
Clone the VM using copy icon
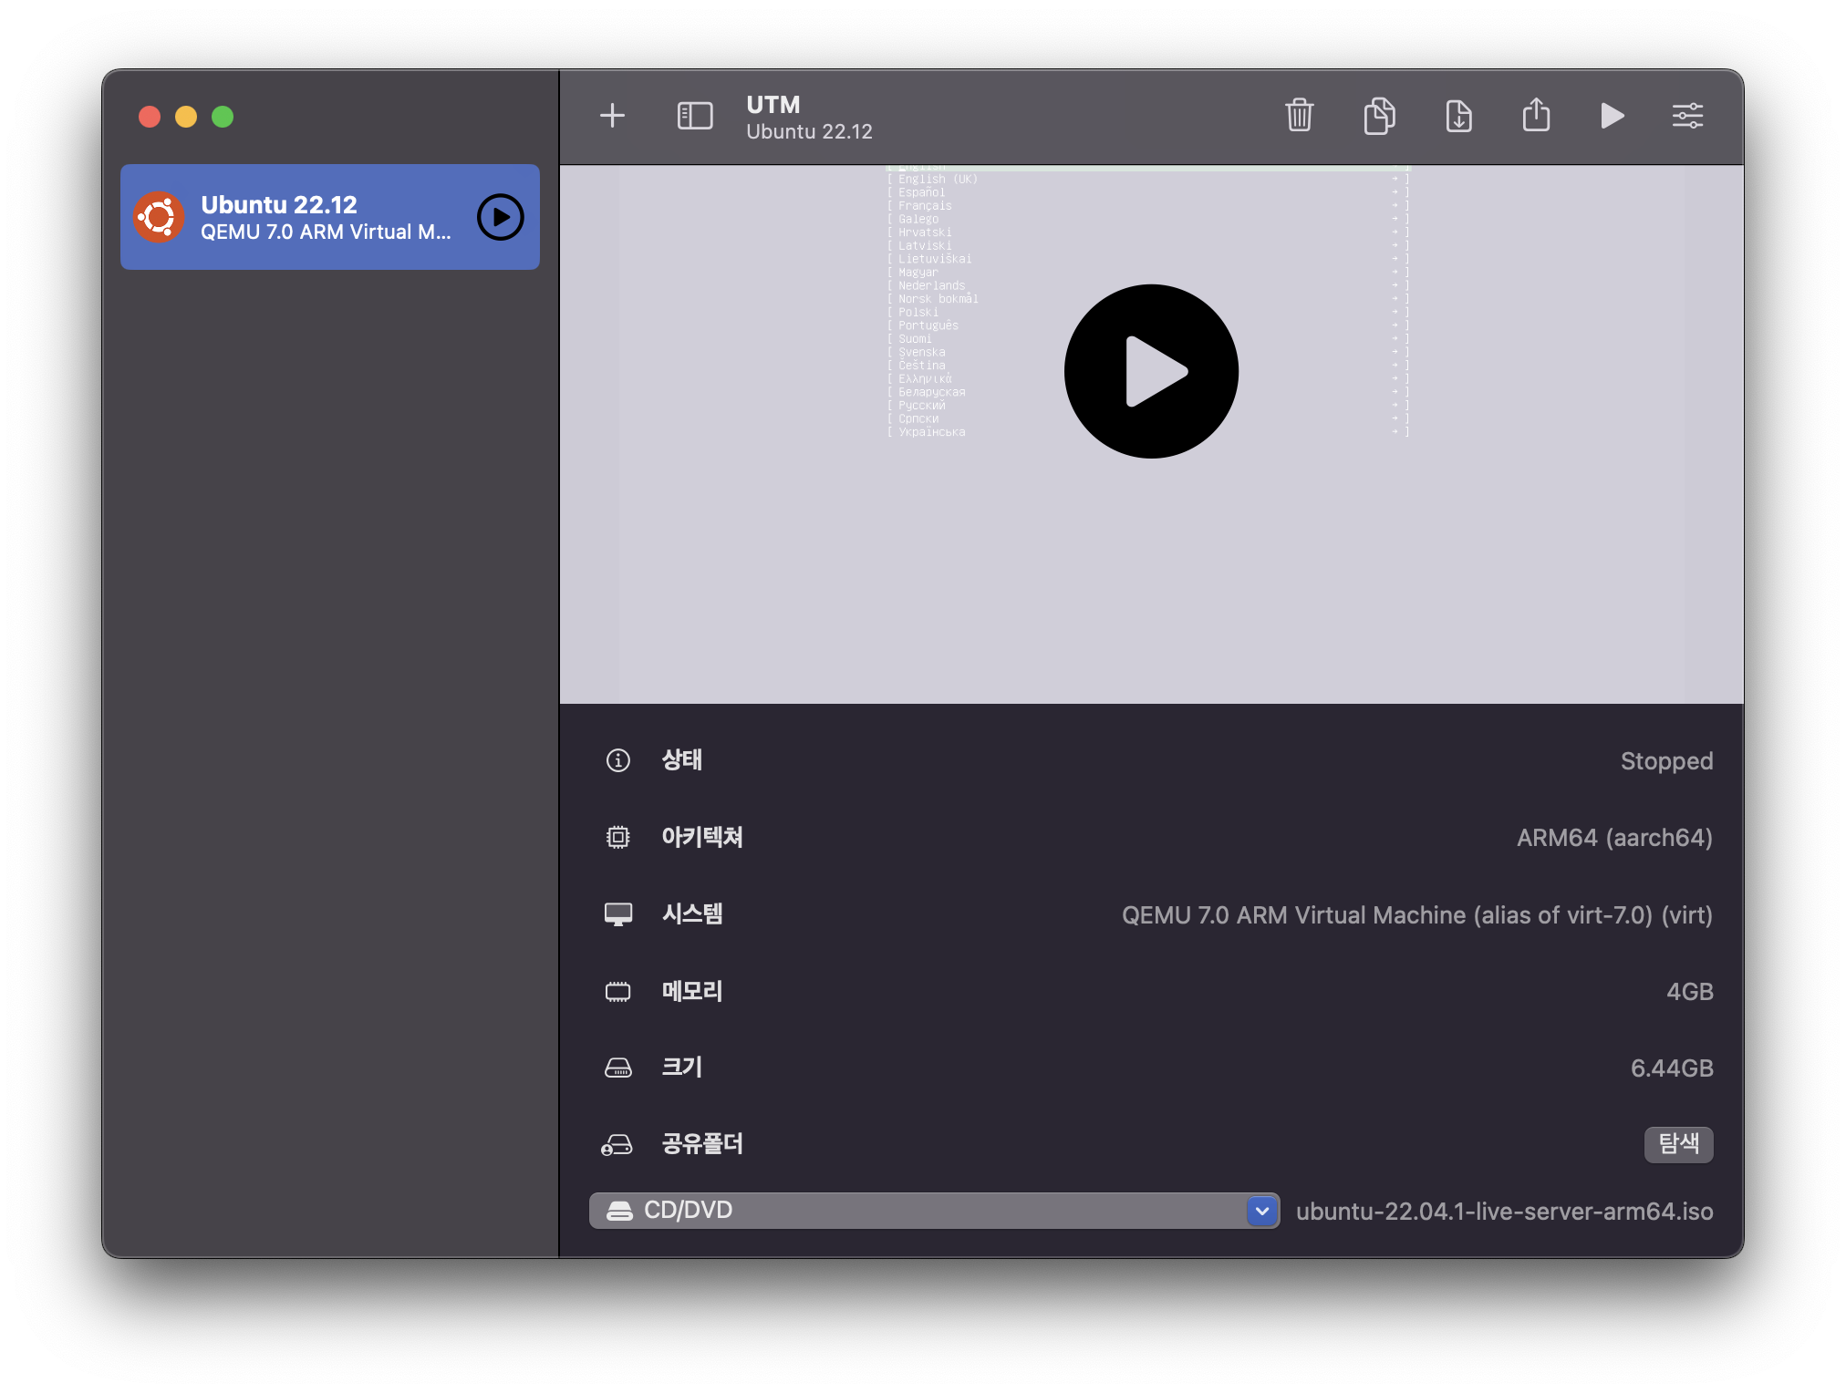pos(1379,116)
